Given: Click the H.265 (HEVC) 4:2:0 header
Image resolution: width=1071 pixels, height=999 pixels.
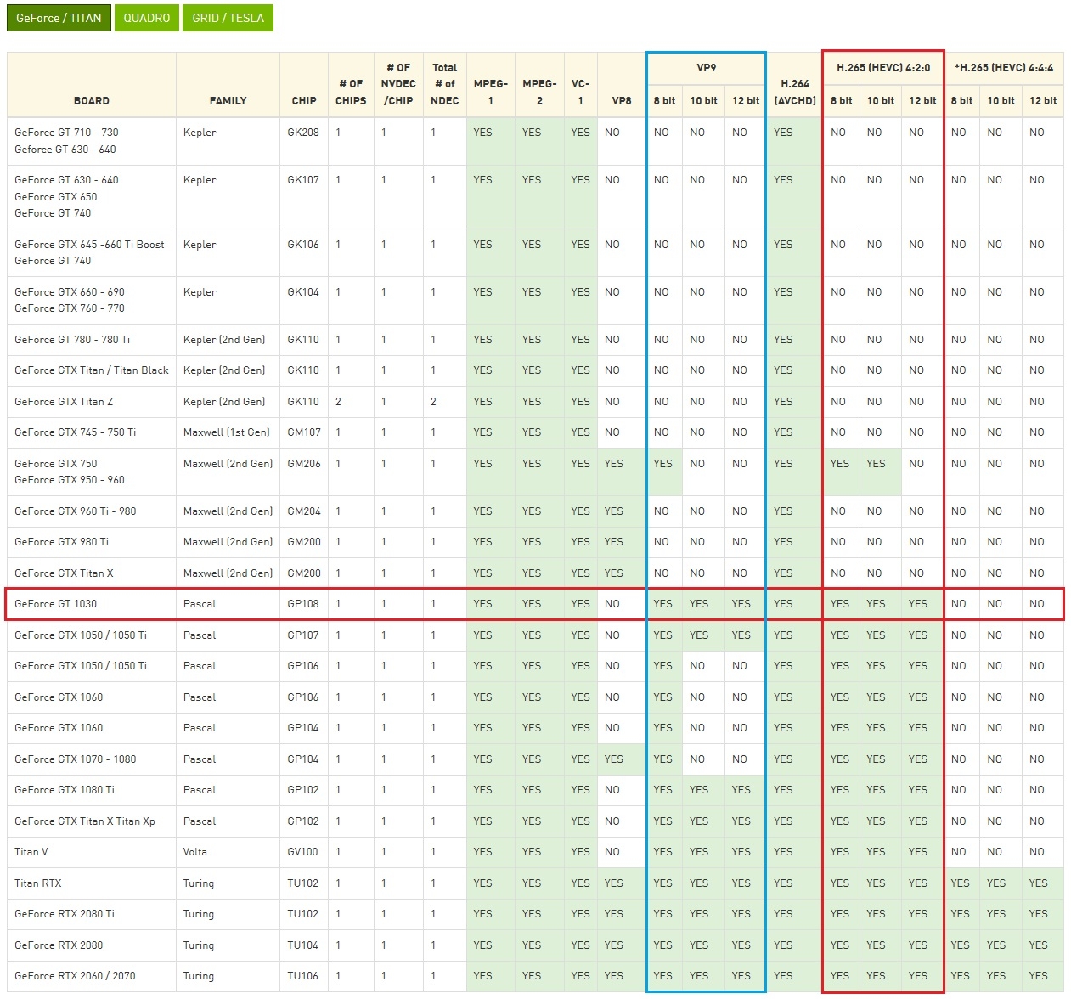Looking at the screenshot, I should pyautogui.click(x=883, y=68).
